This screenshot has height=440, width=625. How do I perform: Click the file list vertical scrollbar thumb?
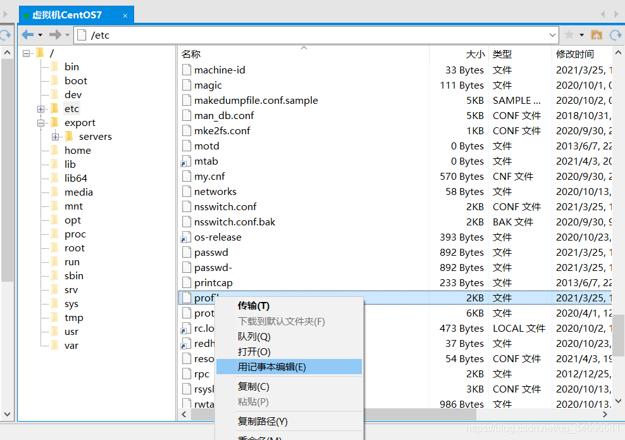pyautogui.click(x=618, y=335)
